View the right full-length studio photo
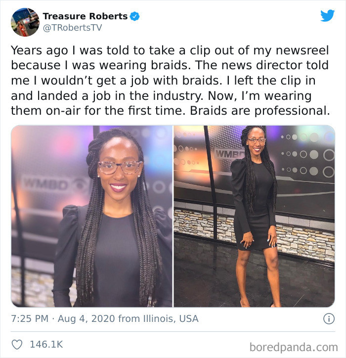The image size is (346, 358). pos(254,216)
